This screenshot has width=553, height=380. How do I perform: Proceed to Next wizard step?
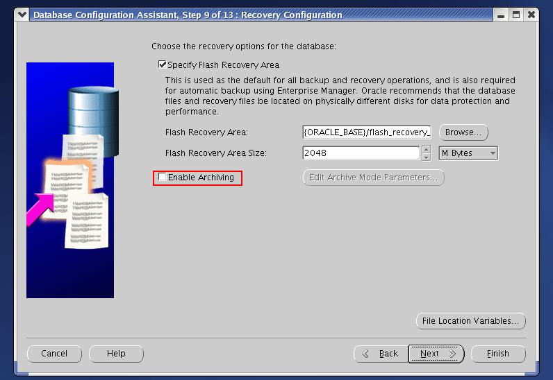436,354
